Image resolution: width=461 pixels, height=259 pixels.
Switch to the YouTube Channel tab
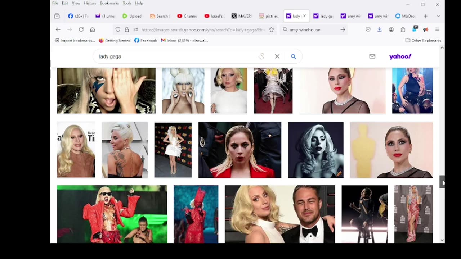coord(187,16)
